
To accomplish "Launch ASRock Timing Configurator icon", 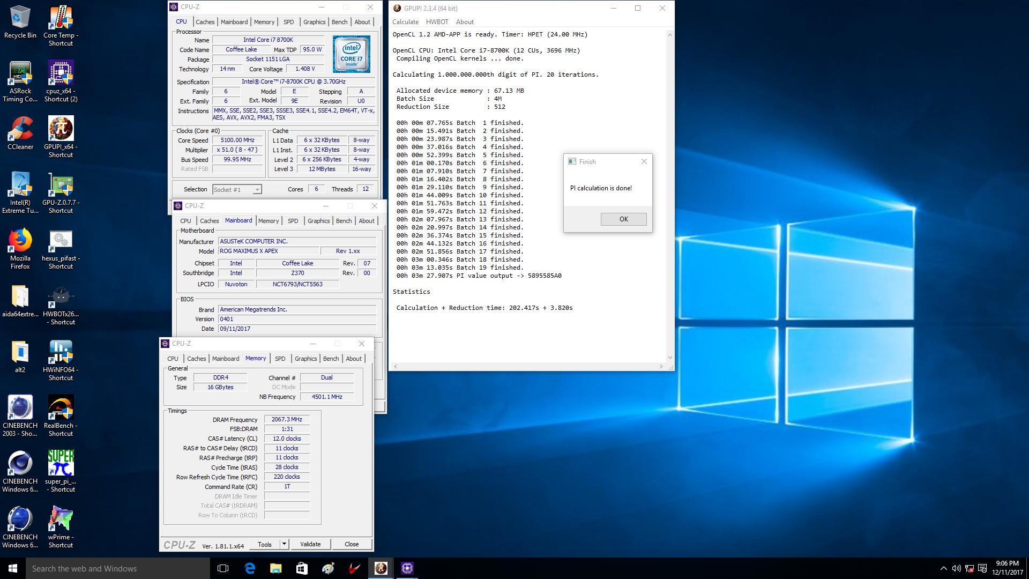I will click(20, 81).
